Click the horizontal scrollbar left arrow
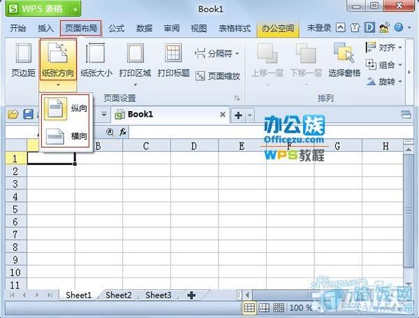Screen dimensions: 419x318 [247, 295]
